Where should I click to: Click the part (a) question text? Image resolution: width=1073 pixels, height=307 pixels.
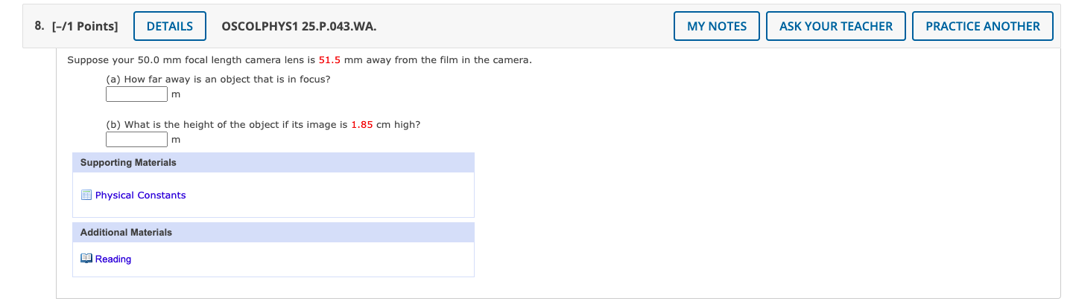[x=218, y=79]
